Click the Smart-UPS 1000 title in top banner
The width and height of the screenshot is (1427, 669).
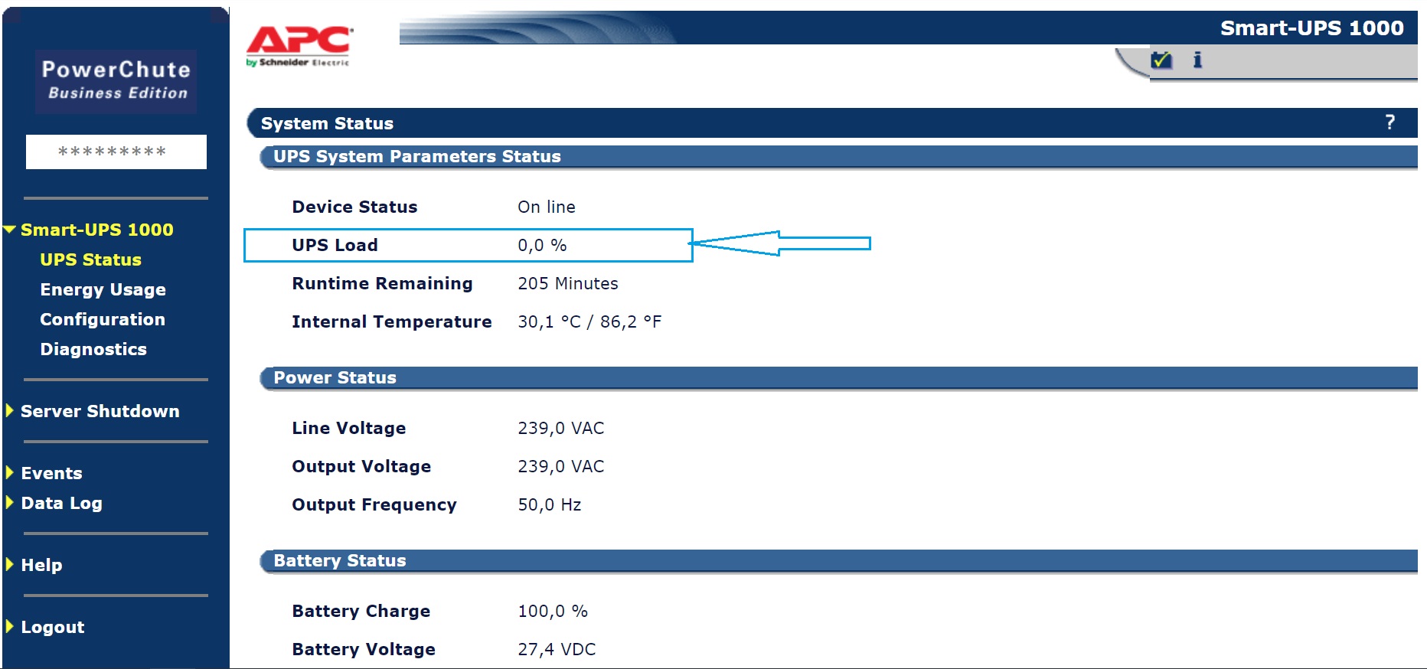[x=1312, y=28]
